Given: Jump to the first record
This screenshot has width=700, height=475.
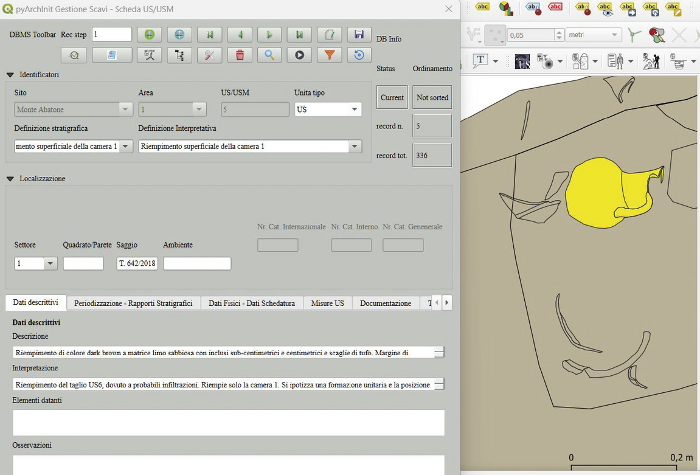Looking at the screenshot, I should (x=210, y=35).
